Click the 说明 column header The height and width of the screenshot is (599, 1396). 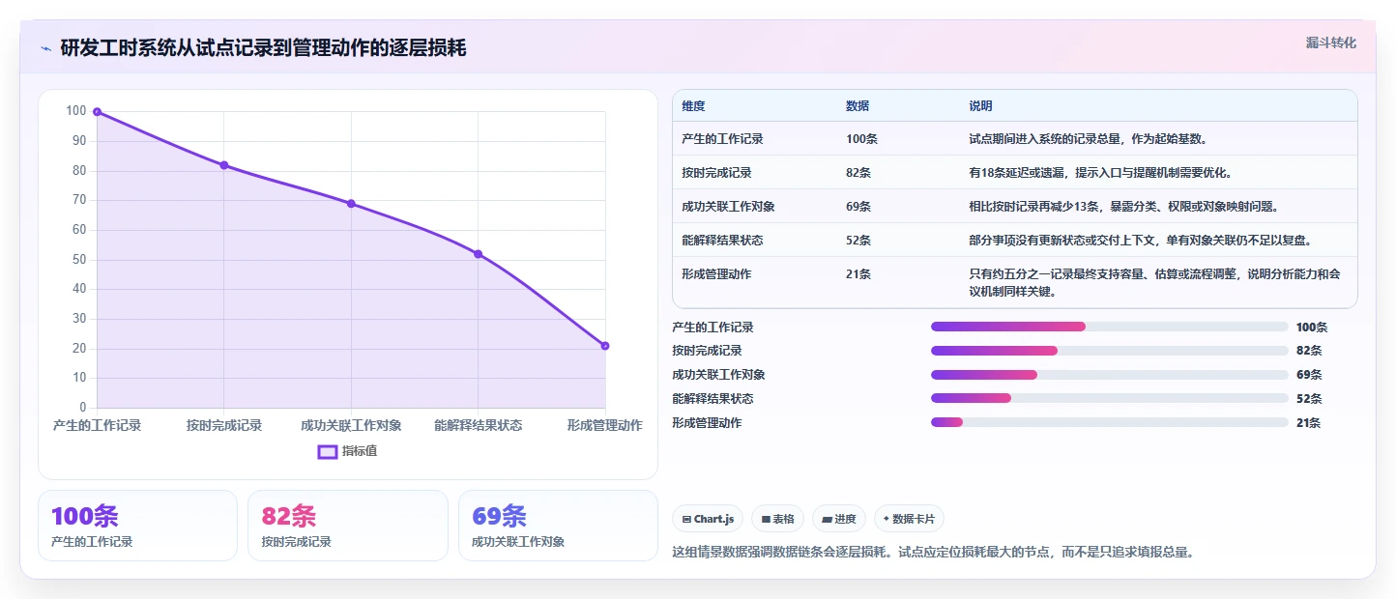coord(981,106)
